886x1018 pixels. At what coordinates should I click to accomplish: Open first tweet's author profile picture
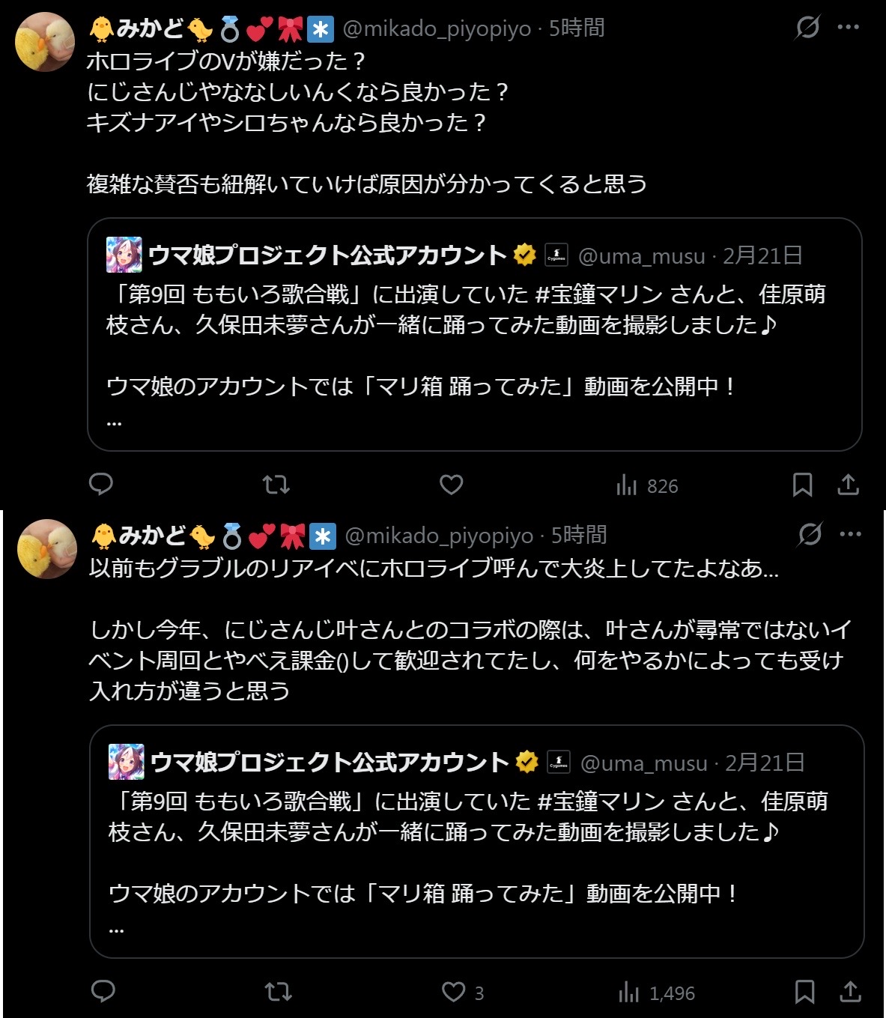pos(45,42)
